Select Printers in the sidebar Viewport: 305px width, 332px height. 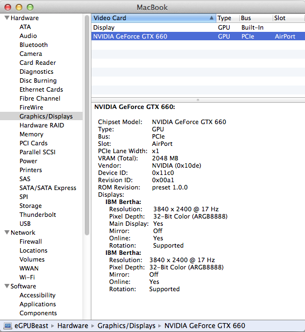[x=31, y=170]
